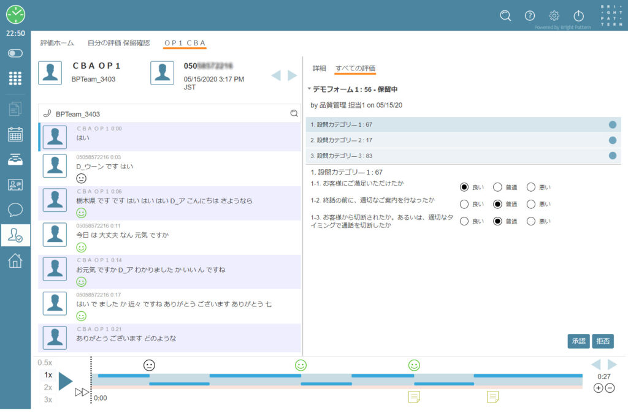Click the second green smiley on timeline
The width and height of the screenshot is (628, 416).
pos(414,365)
